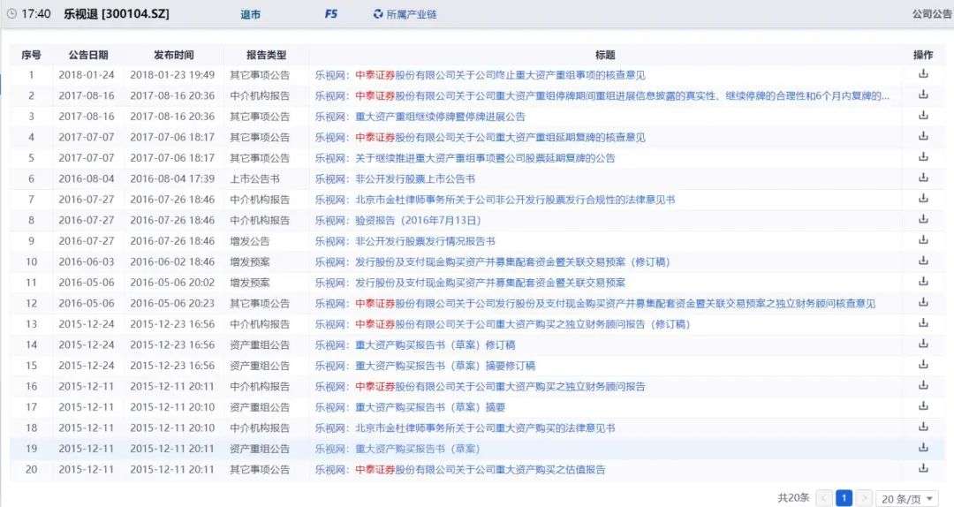The height and width of the screenshot is (507, 954).
Task: Click the time cell 2015-12-11 20:10 in row 18
Action: pyautogui.click(x=172, y=428)
